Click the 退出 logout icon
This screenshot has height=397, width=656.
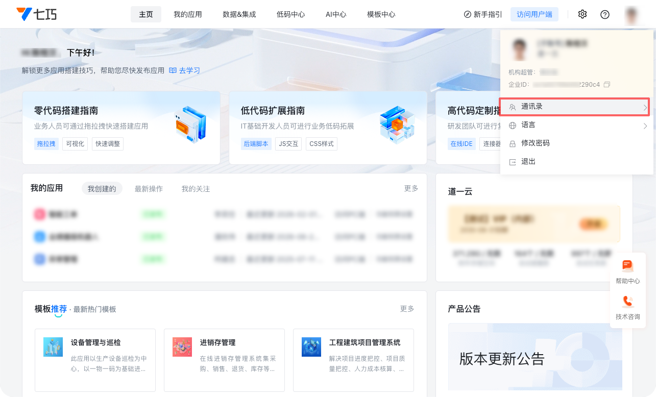tap(513, 162)
